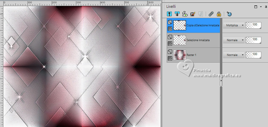Hide the Selezione innalzata layer
Viewport: 268px width, 127px height.
pyautogui.click(x=170, y=44)
